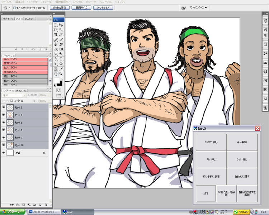The width and height of the screenshot is (269, 215).
Task: Select the Eyedropper tool
Action: 61,68
